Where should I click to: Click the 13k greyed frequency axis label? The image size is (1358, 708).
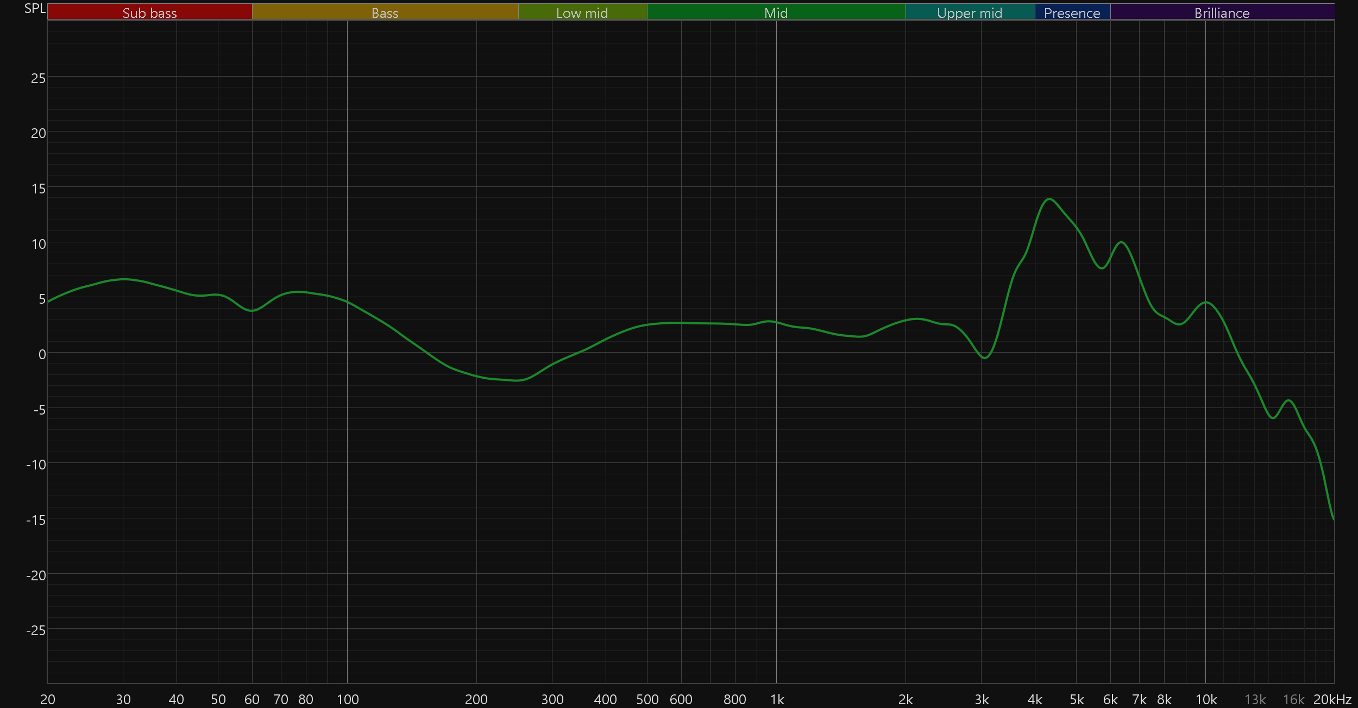click(x=1255, y=699)
